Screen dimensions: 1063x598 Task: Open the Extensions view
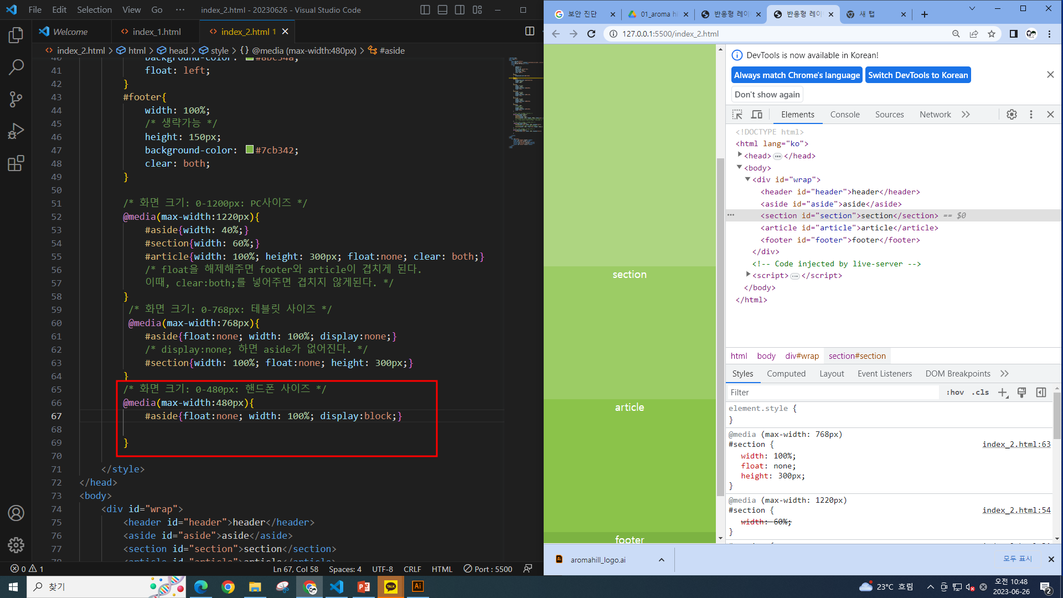(16, 163)
